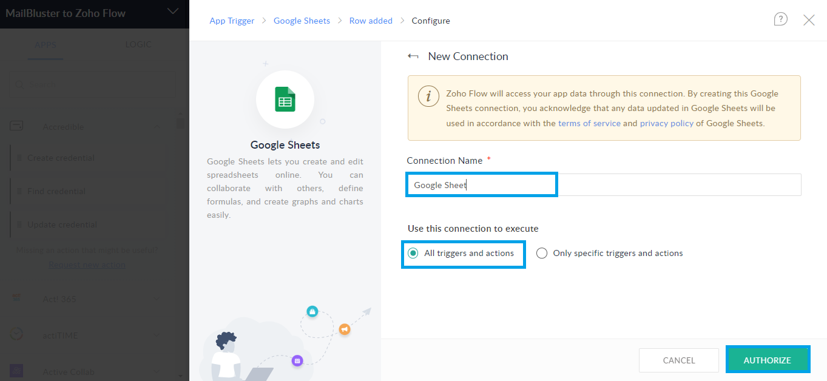The image size is (827, 381).
Task: Open the terms of service link
Action: click(x=589, y=123)
